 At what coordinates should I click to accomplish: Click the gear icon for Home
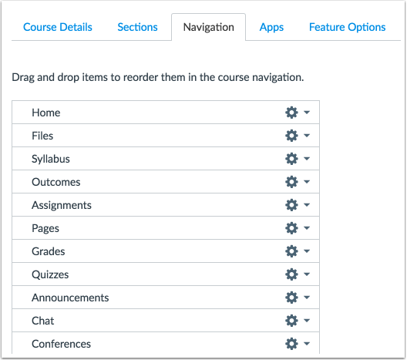(x=291, y=113)
